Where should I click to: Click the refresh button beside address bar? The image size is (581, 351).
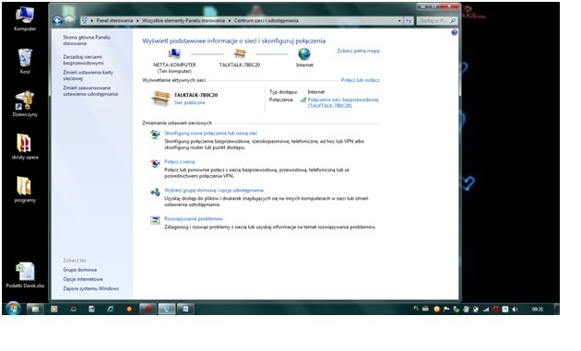point(409,21)
